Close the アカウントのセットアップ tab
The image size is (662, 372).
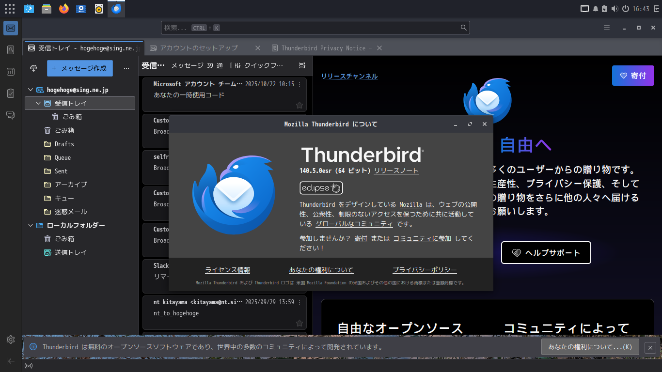click(x=258, y=48)
